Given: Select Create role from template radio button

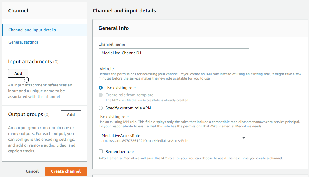Looking at the screenshot, I should point(101,95).
